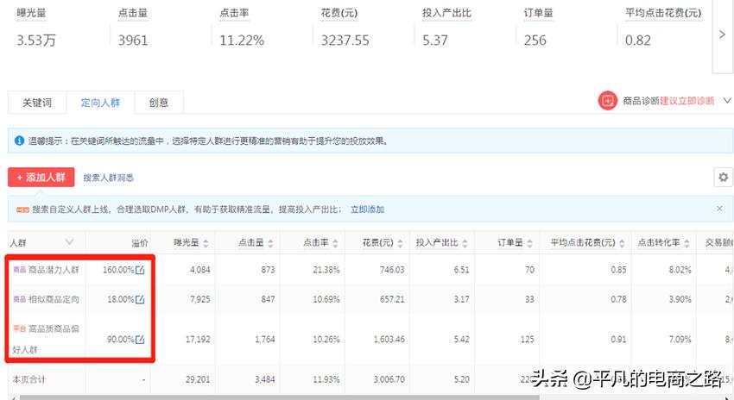The image size is (734, 400).
Task: Click the 添加人群 button
Action: [x=41, y=177]
